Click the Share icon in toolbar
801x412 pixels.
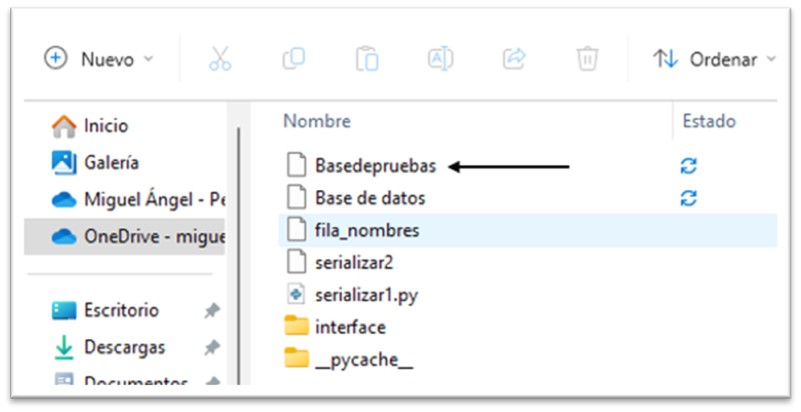(x=513, y=59)
